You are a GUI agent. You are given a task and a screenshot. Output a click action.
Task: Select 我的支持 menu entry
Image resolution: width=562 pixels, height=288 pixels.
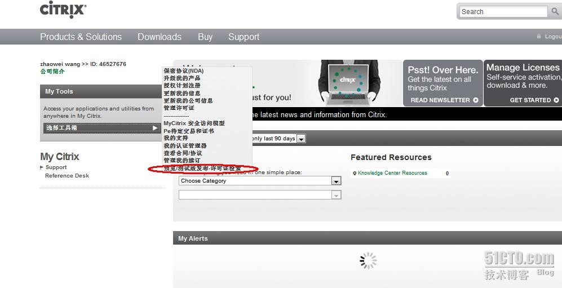coord(175,138)
